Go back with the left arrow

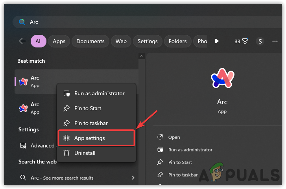(x=22, y=41)
